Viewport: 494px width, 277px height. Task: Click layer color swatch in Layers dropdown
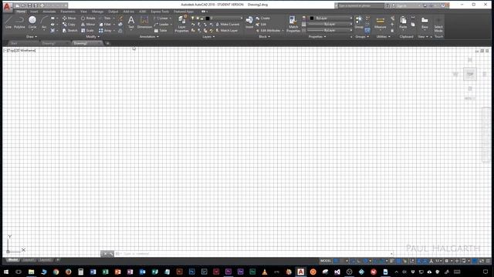208,18
